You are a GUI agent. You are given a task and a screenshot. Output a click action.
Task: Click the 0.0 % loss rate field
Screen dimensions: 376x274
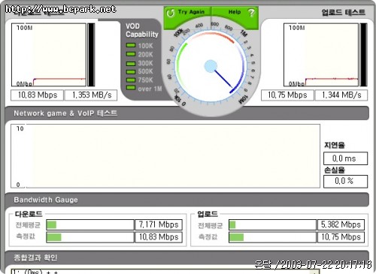tap(345, 181)
